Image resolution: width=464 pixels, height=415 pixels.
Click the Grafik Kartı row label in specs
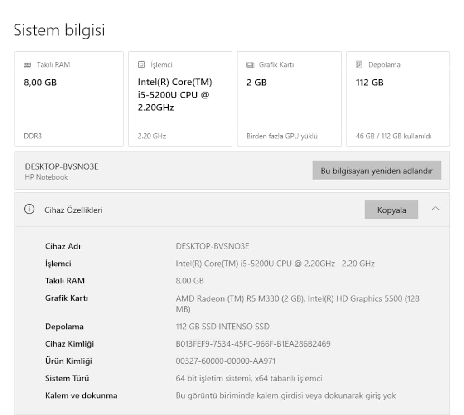(x=67, y=298)
